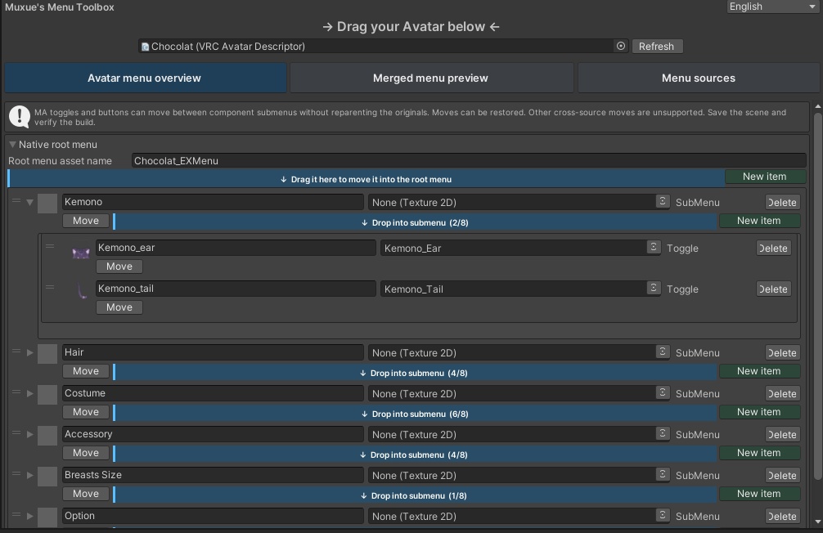823x533 pixels.
Task: Click the Root menu asset name field
Action: [x=469, y=161]
